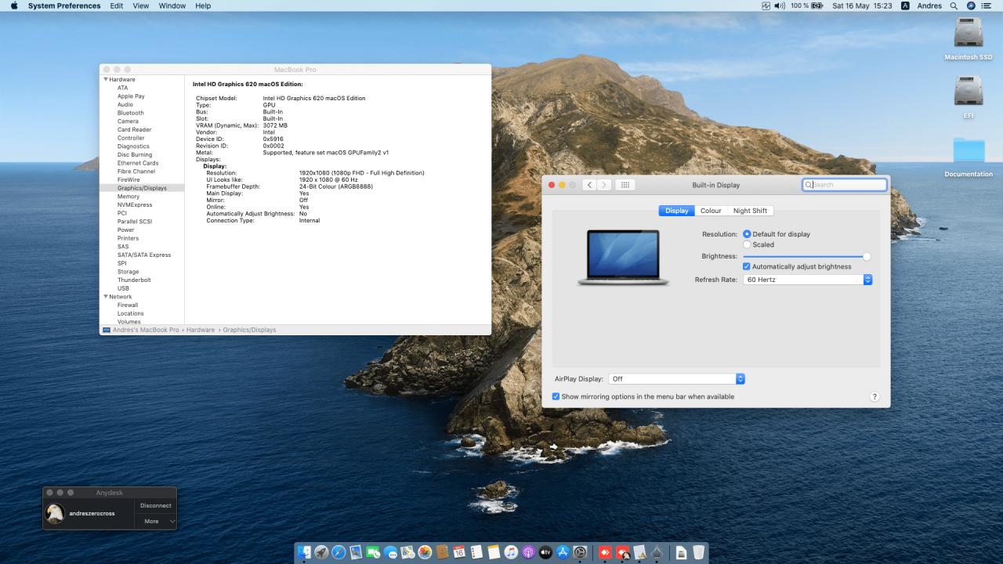Open Safari from the Dock
The width and height of the screenshot is (1003, 564).
tap(339, 552)
